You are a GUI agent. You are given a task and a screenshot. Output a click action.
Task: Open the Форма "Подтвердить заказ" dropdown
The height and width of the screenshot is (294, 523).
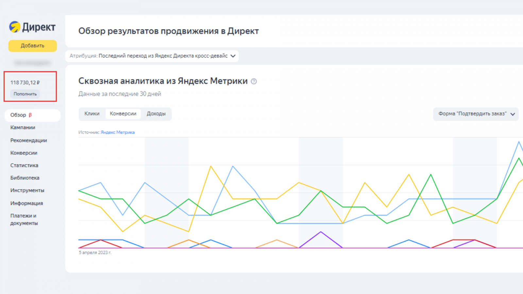point(476,114)
